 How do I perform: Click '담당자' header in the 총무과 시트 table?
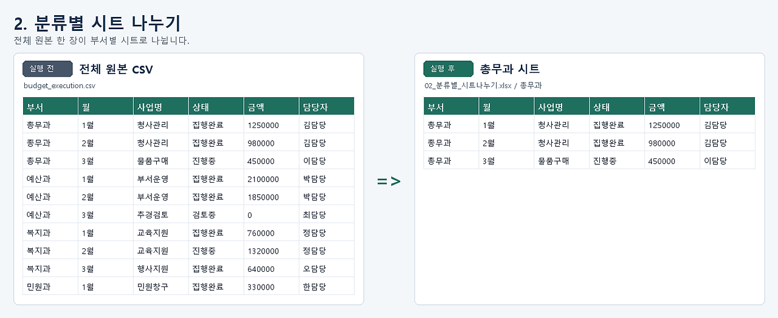point(728,106)
